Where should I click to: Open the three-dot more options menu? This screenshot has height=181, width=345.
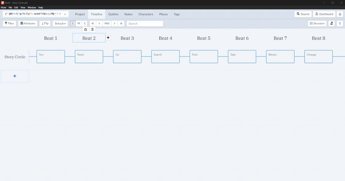(340, 24)
